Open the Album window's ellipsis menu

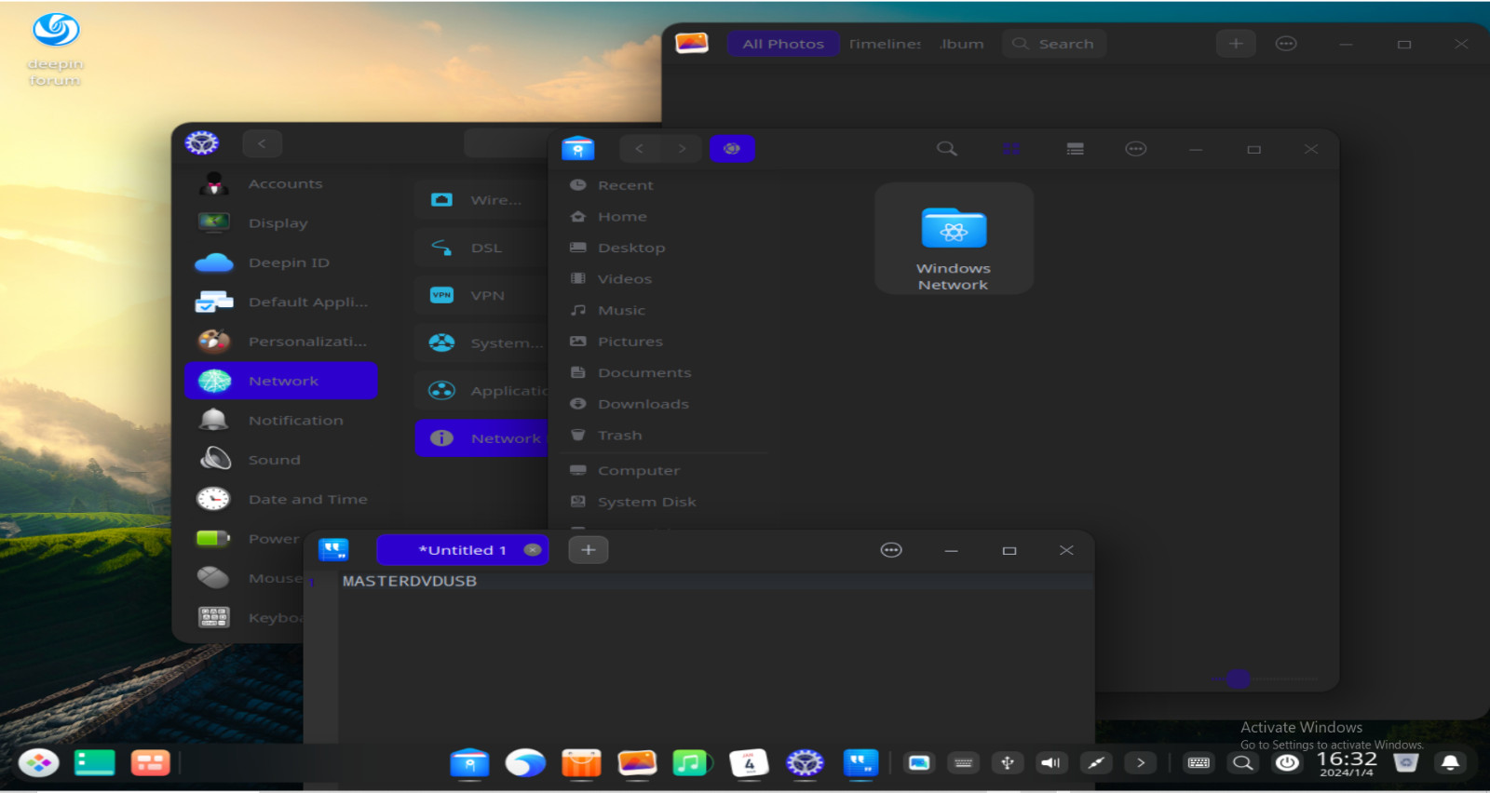pos(1286,44)
